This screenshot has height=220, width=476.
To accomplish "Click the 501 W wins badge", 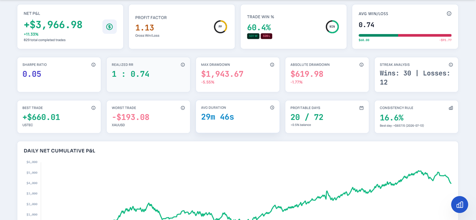I will (253, 36).
